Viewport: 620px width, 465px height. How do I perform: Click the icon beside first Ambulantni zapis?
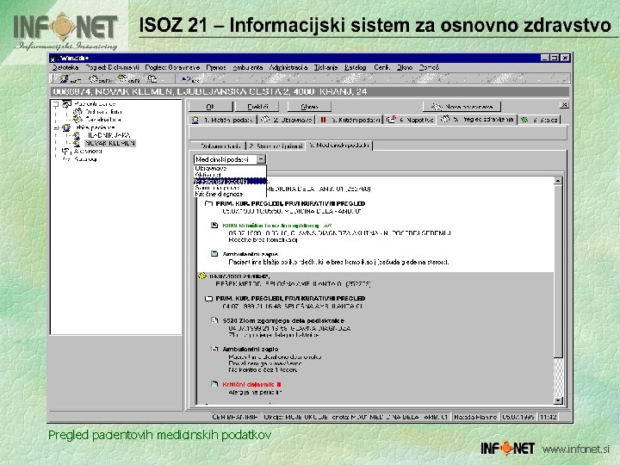click(214, 254)
